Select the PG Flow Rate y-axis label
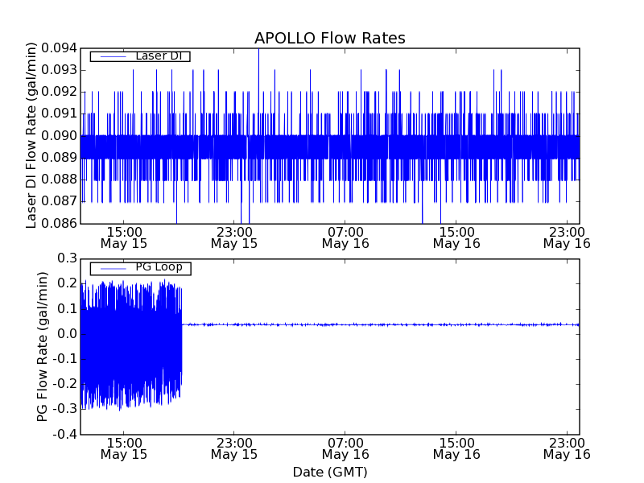 point(43,346)
